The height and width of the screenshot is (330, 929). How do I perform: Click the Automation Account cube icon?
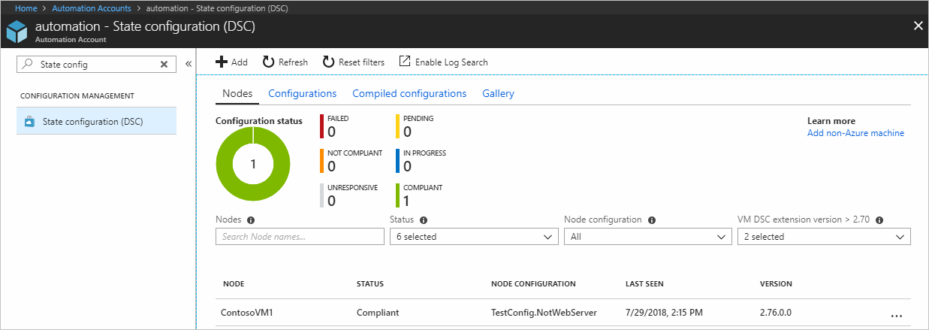[18, 32]
